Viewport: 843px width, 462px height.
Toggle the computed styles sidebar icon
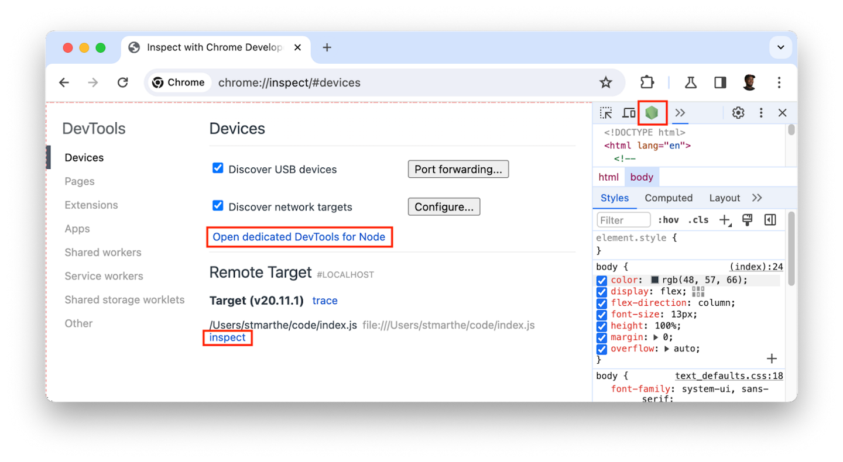tap(770, 220)
